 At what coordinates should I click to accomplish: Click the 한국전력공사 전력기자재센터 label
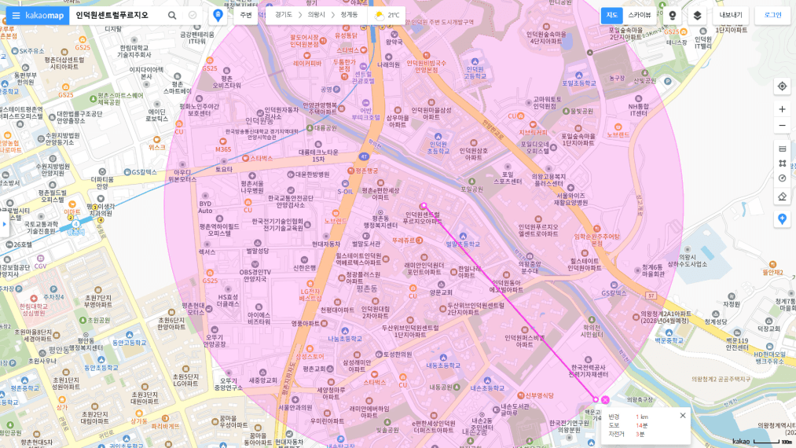tap(588, 370)
